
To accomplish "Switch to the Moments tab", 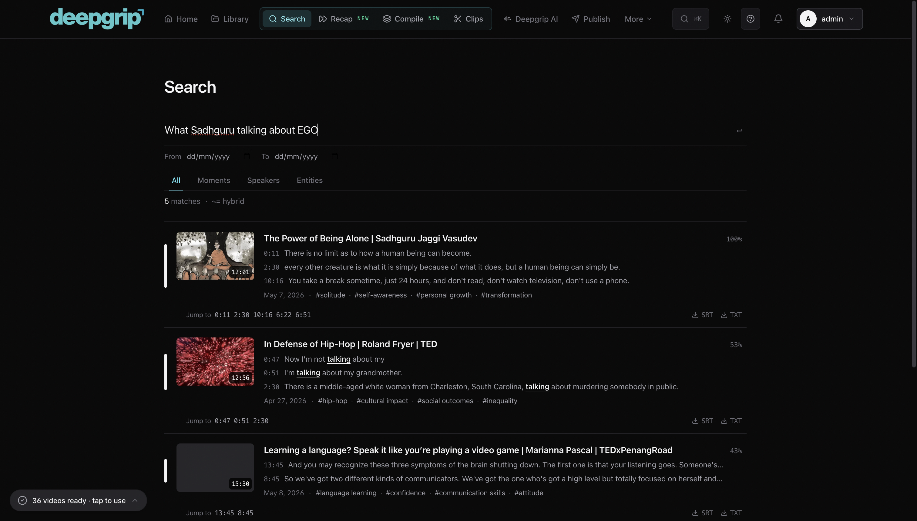I will tap(214, 180).
